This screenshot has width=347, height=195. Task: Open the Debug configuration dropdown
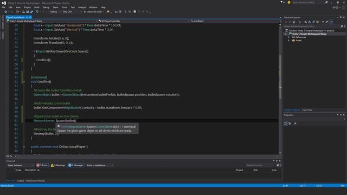click(x=55, y=12)
